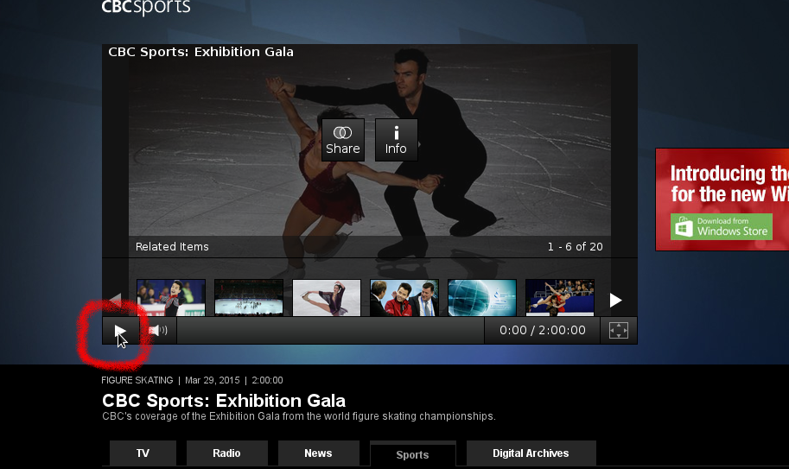
Task: Start video with the play button
Action: tap(120, 331)
